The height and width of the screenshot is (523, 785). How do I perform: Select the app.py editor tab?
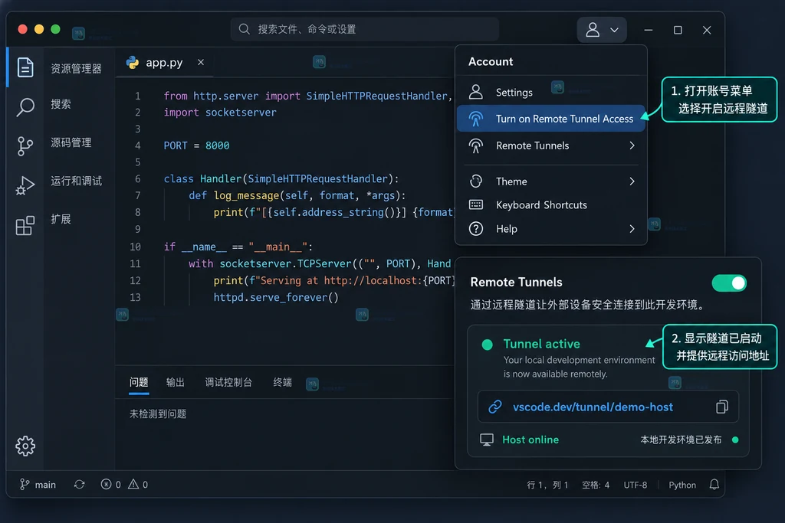pos(164,63)
